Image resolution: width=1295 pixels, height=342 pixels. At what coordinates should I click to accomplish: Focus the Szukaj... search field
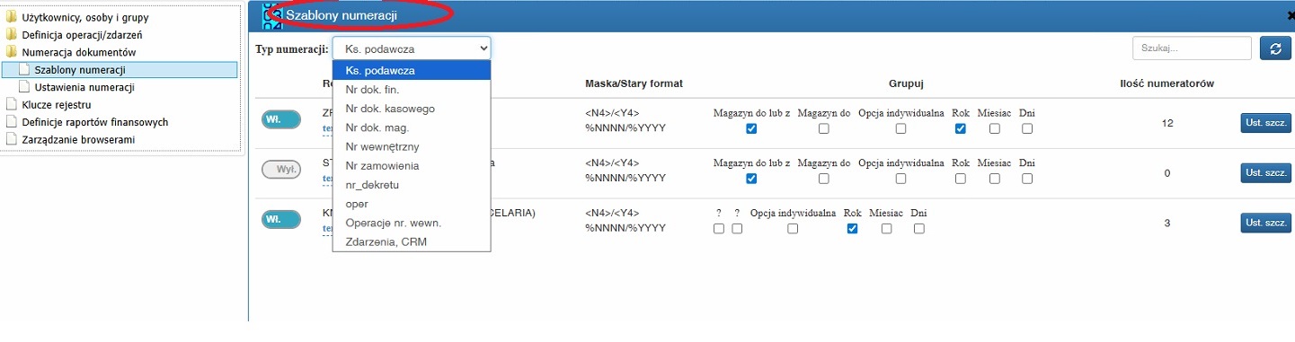pos(1192,48)
